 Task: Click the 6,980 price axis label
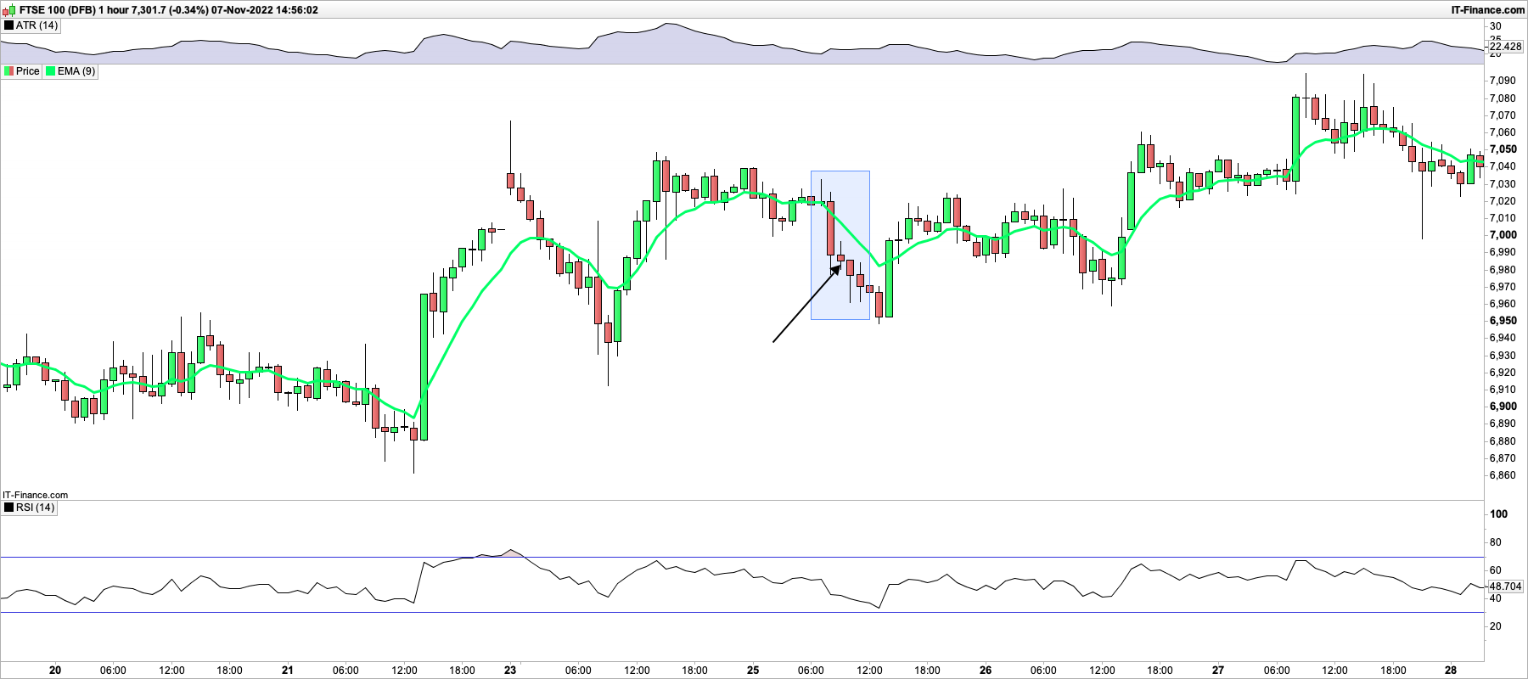point(1503,270)
